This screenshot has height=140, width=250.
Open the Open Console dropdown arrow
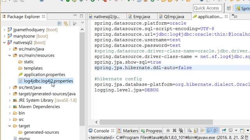[x=248, y=131]
